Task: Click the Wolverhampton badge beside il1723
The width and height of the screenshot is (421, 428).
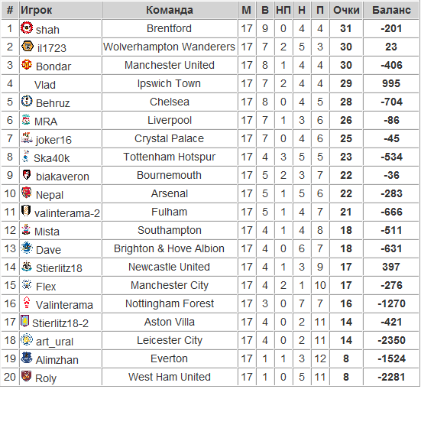Action: pyautogui.click(x=28, y=46)
